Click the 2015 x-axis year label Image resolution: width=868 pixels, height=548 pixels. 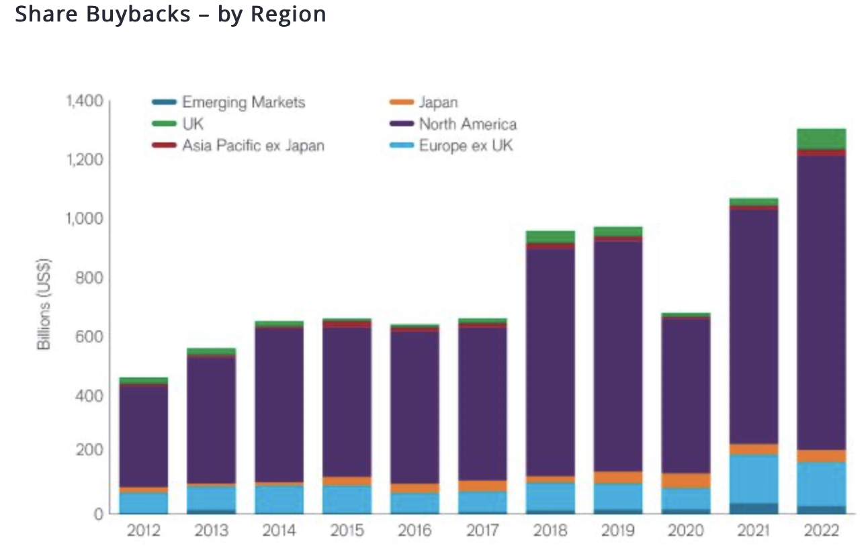coord(346,531)
